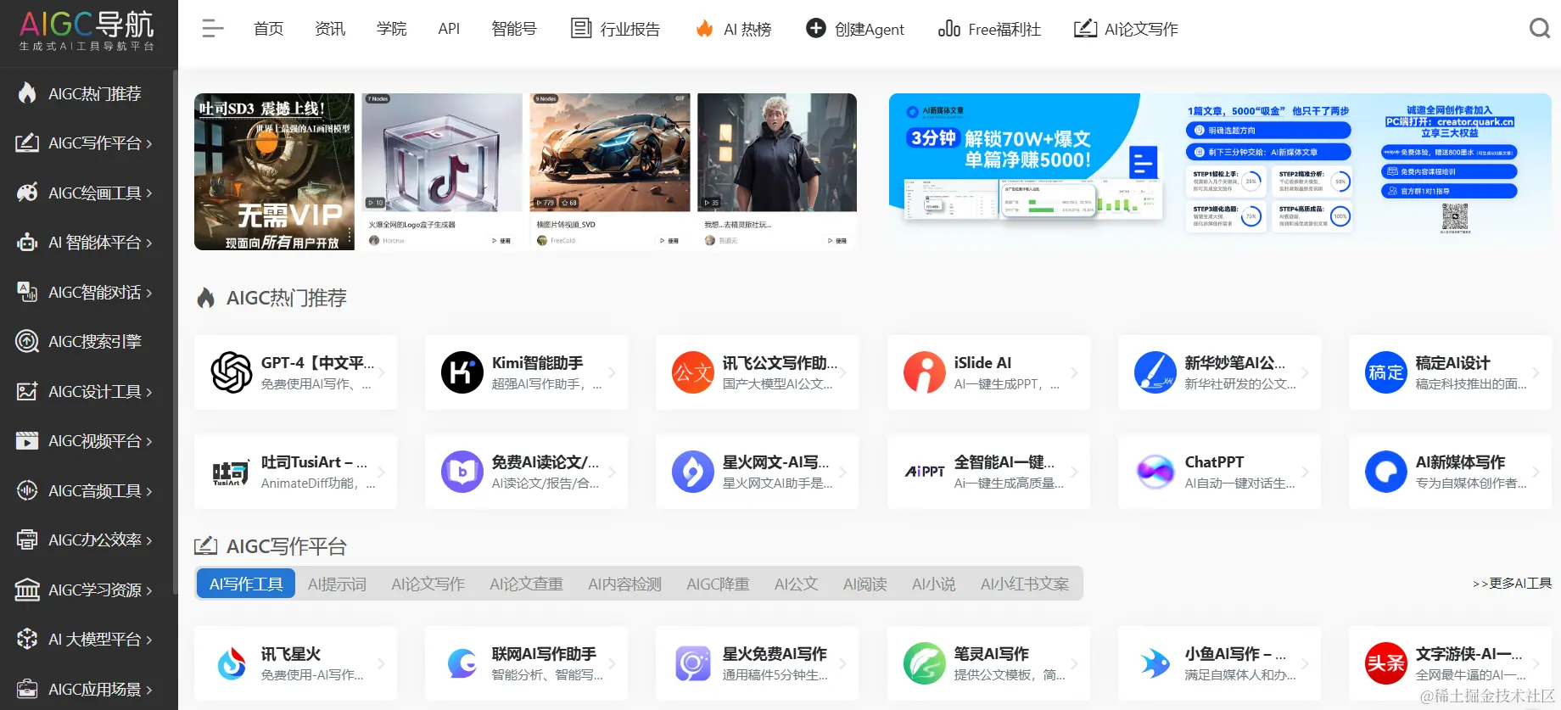Click the hamburger menu toggle icon

213,29
